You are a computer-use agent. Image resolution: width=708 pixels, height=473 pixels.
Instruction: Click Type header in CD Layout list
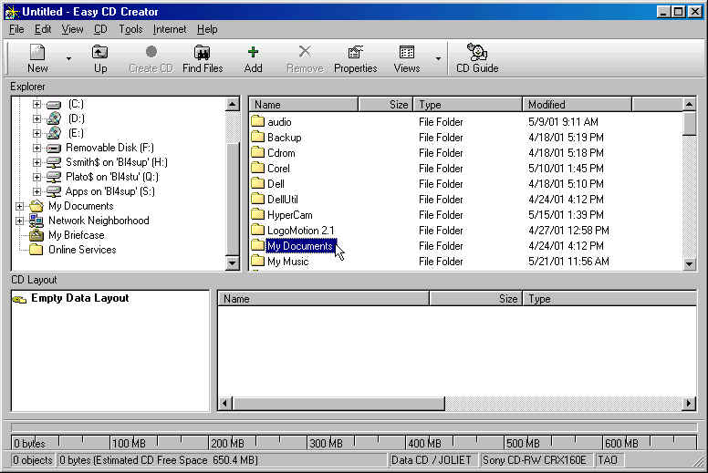click(609, 299)
